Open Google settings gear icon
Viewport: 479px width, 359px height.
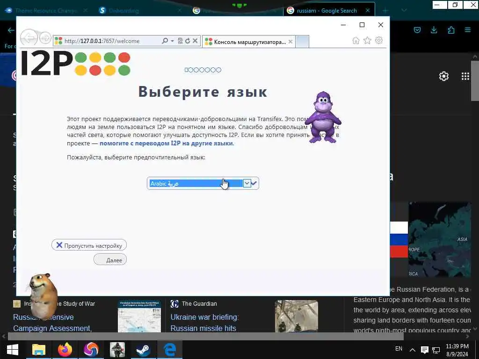pos(443,76)
